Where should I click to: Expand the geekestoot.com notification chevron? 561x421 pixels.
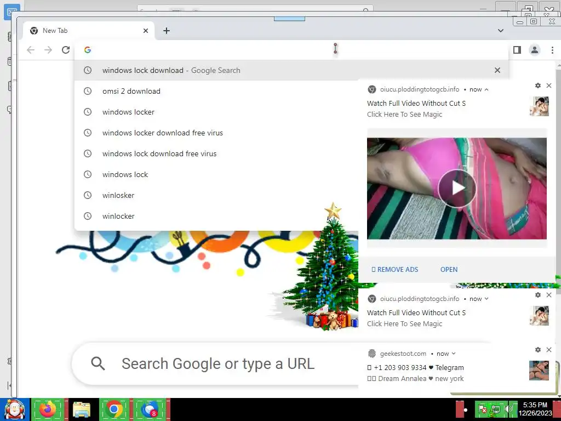pyautogui.click(x=454, y=354)
